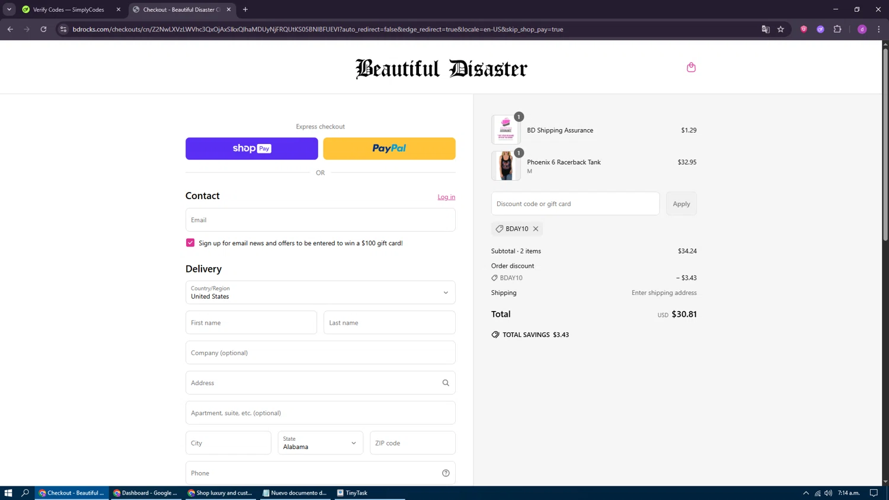Click the TOTAL SAVINGS $3.43 text

(536, 335)
